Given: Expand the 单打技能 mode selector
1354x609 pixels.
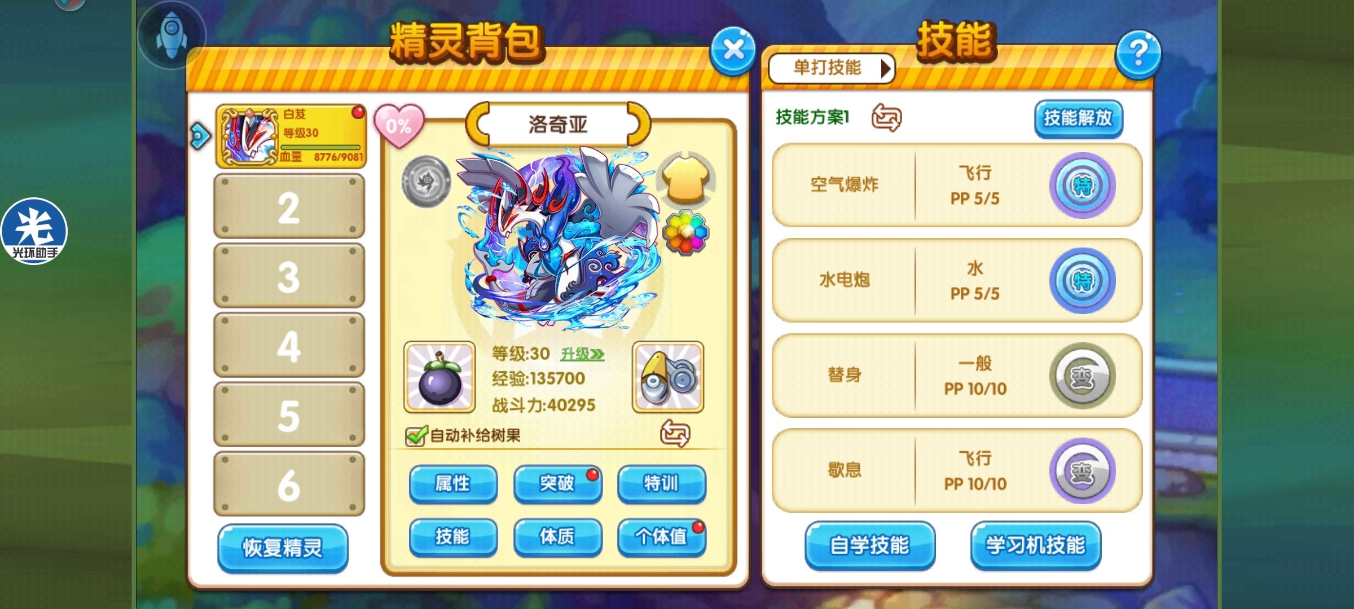Looking at the screenshot, I should [832, 68].
